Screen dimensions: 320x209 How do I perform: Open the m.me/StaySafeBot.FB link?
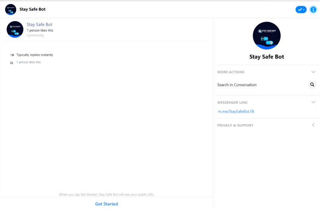(x=236, y=111)
